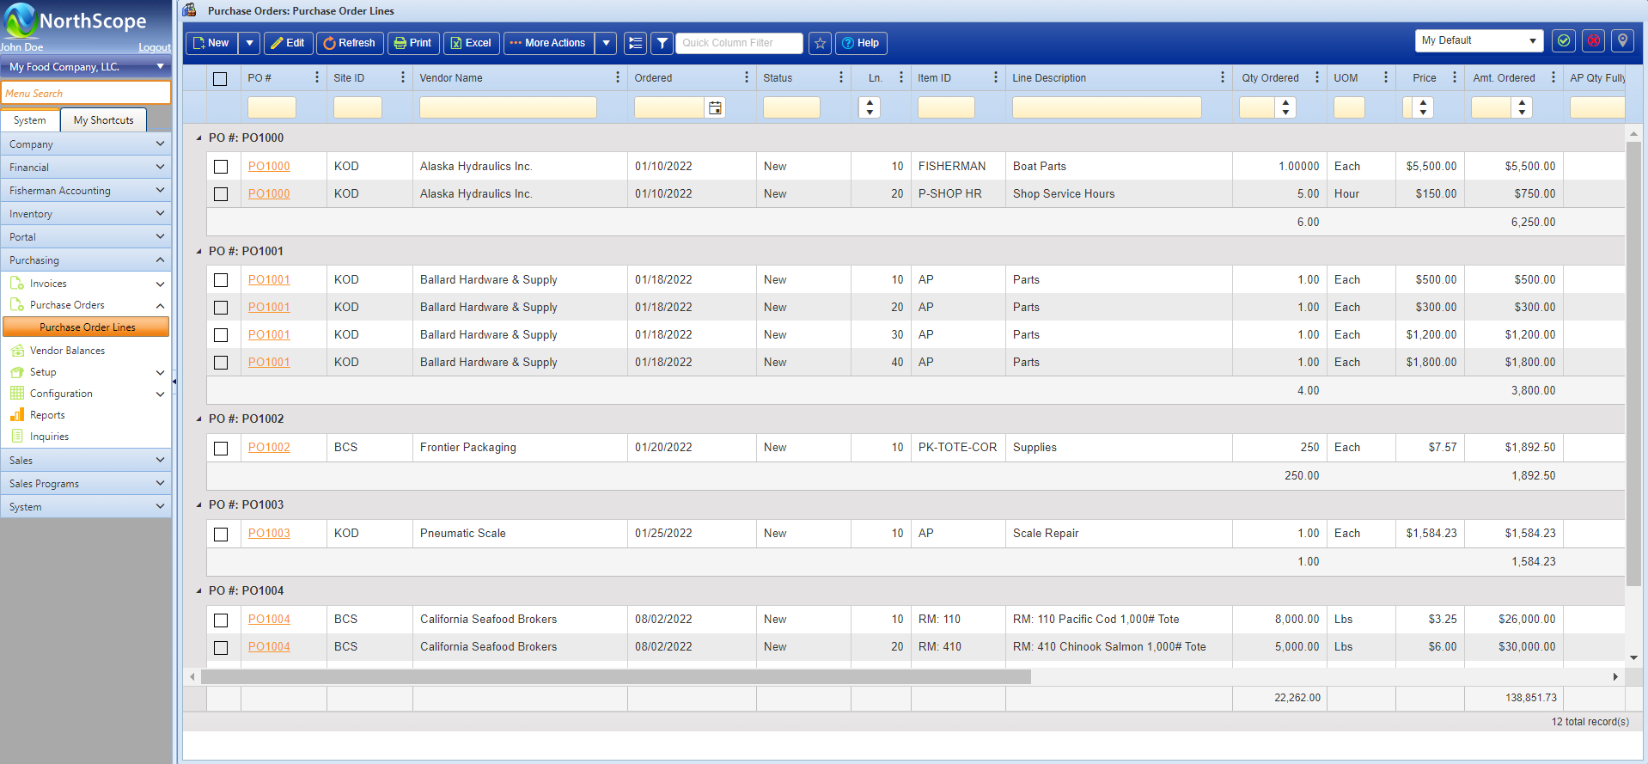
Task: Click the star favorite icon
Action: click(x=820, y=43)
